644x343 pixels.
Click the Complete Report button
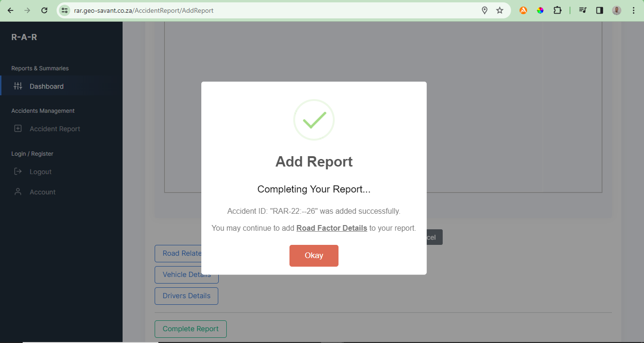[x=190, y=329]
